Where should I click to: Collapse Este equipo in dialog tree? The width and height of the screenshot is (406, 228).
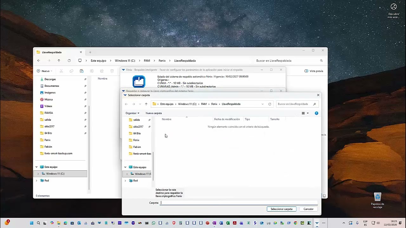(x=125, y=167)
